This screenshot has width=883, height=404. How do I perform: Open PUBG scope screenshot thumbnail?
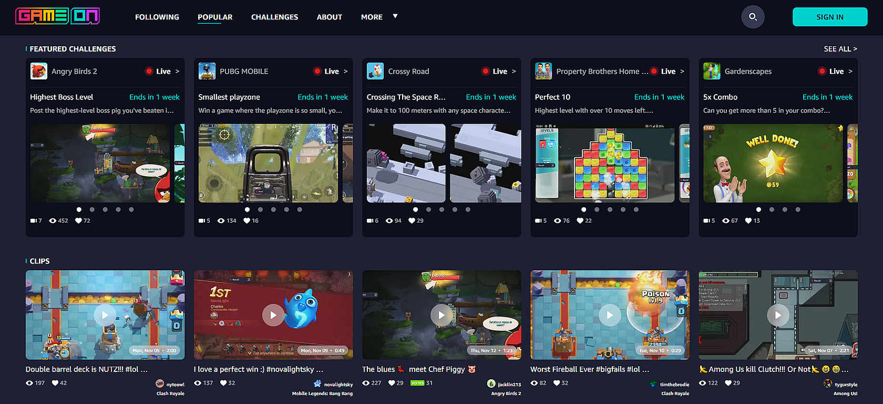click(x=268, y=163)
